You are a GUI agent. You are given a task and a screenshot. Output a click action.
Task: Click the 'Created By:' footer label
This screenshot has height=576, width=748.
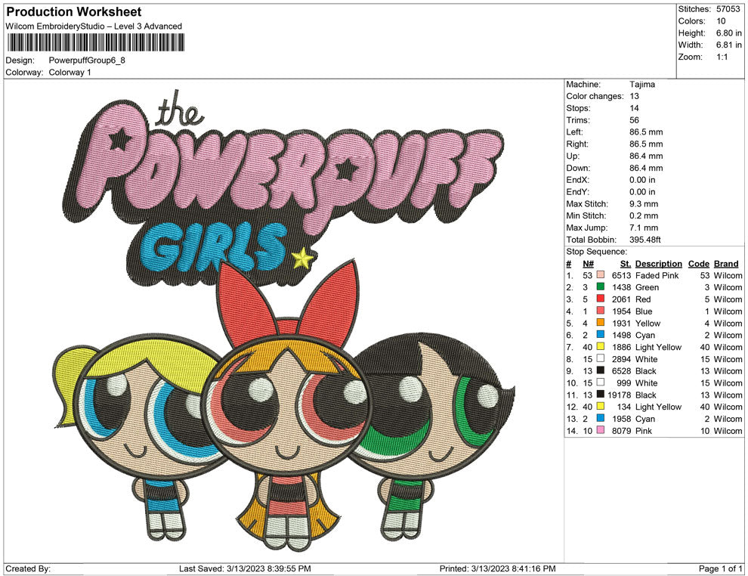pos(28,568)
